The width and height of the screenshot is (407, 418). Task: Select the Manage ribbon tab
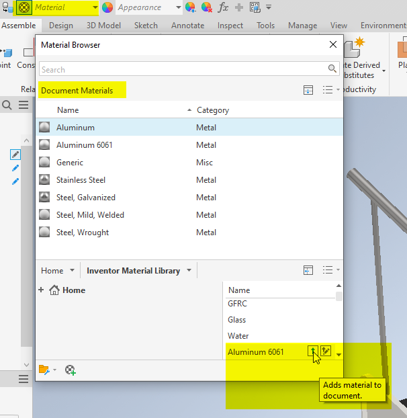[x=303, y=26]
